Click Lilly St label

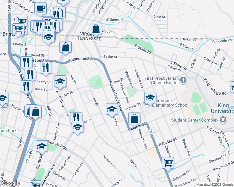(193, 63)
